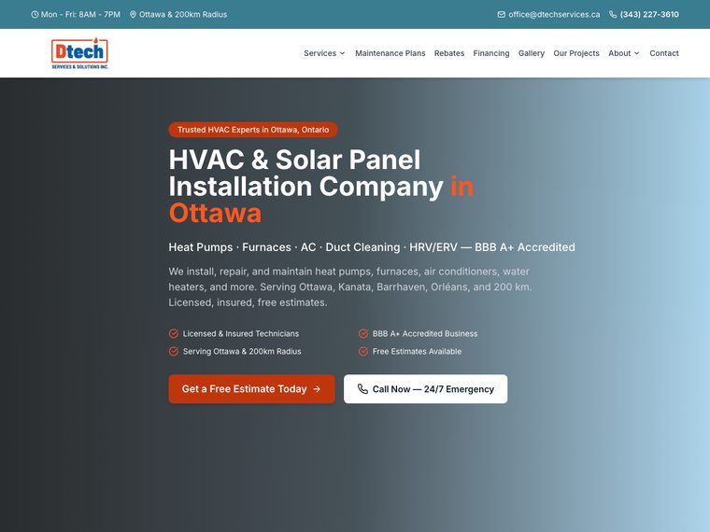Email office@dtechservices.ca link
The width and height of the screenshot is (710, 532).
coord(554,15)
